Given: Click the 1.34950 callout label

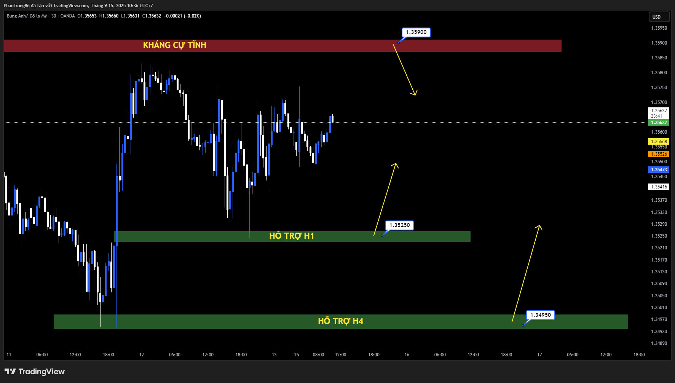Looking at the screenshot, I should click(541, 315).
